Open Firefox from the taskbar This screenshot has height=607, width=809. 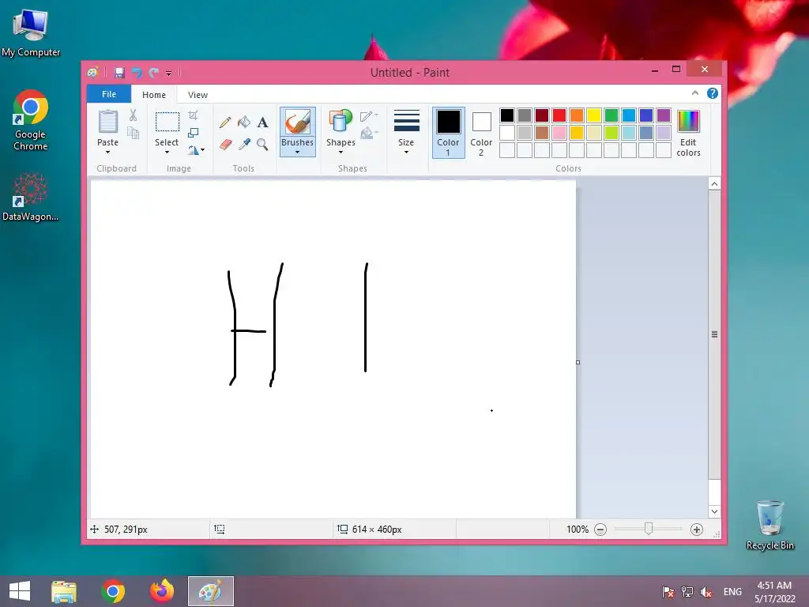pyautogui.click(x=161, y=591)
